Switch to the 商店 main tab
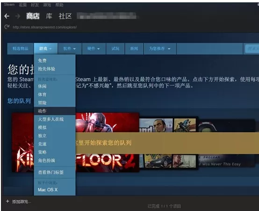 (x=33, y=16)
